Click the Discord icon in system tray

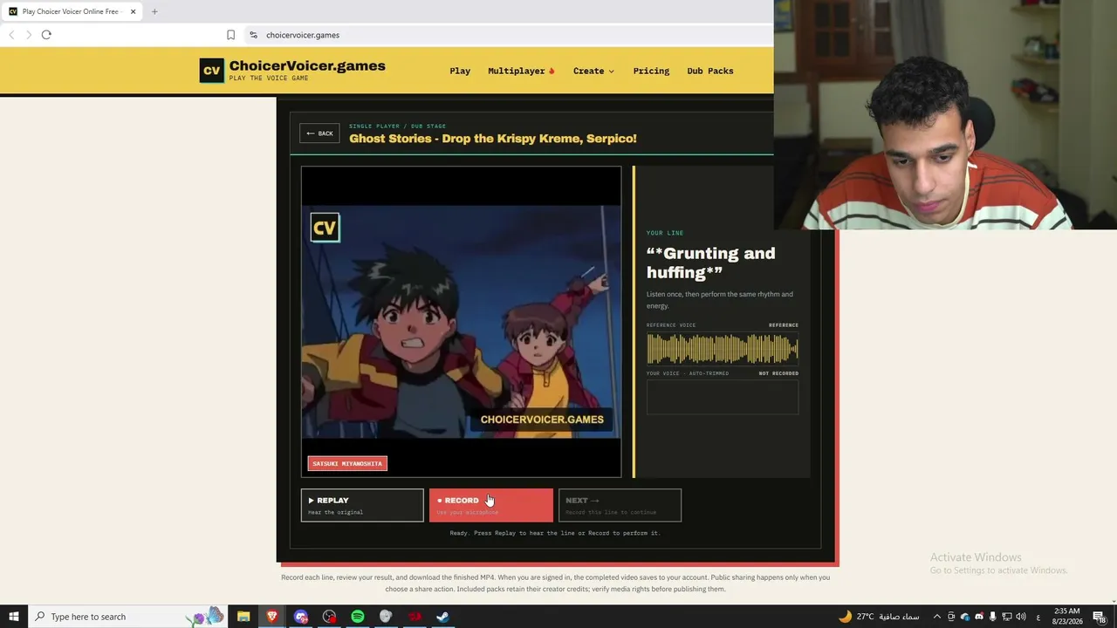[979, 617]
